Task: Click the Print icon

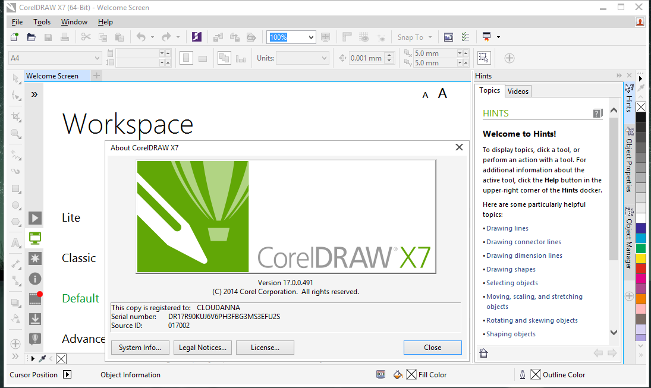Action: pyautogui.click(x=65, y=37)
